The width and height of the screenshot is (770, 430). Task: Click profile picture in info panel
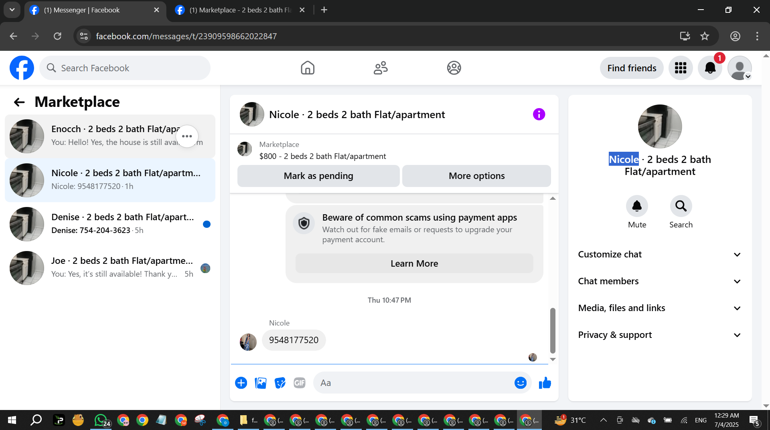[x=660, y=127]
